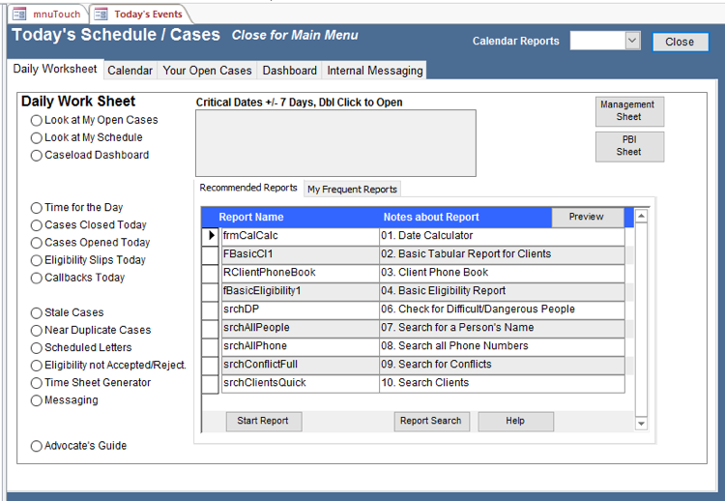
Task: Open Your Open Cases tab
Action: [x=207, y=71]
